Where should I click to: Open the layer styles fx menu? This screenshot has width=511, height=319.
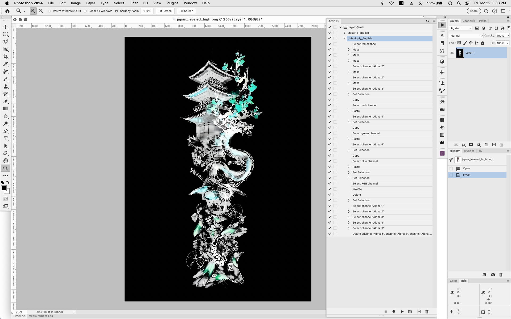(464, 145)
